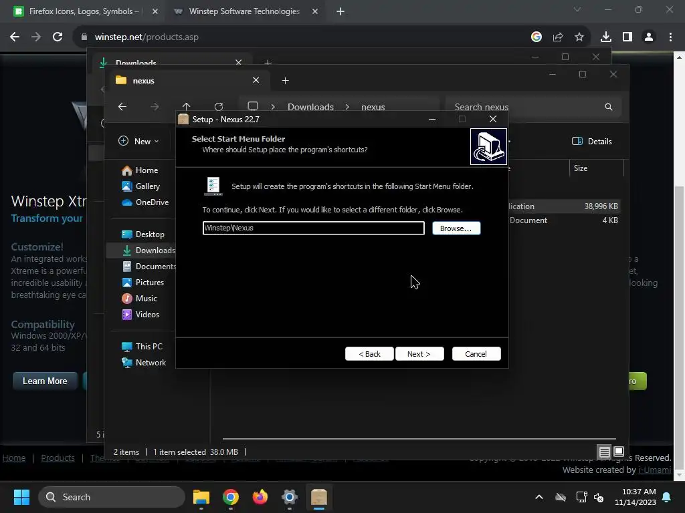This screenshot has height=513, width=685.
Task: Click Downloads in Explorer breadcrumb
Action: point(310,108)
